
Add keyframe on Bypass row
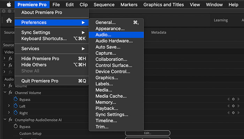point(233,99)
